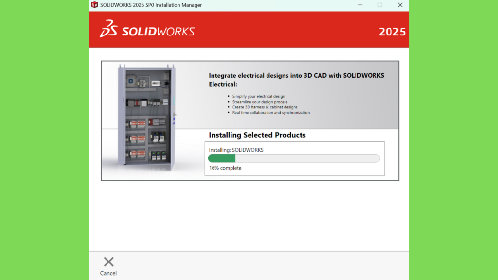Click "Real time collaboration and synchronization" bullet
Image resolution: width=498 pixels, height=280 pixels.
tap(271, 112)
